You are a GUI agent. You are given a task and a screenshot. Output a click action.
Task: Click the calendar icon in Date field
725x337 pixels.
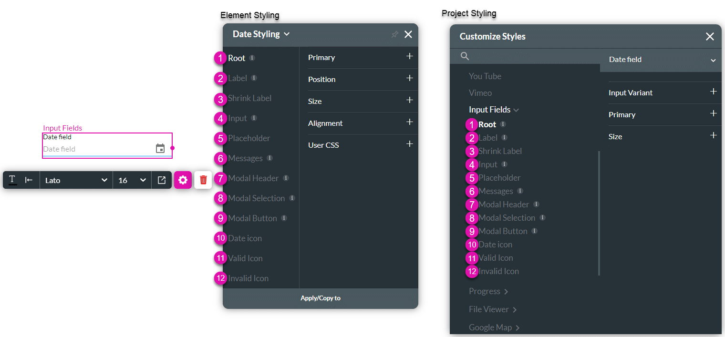[160, 149]
